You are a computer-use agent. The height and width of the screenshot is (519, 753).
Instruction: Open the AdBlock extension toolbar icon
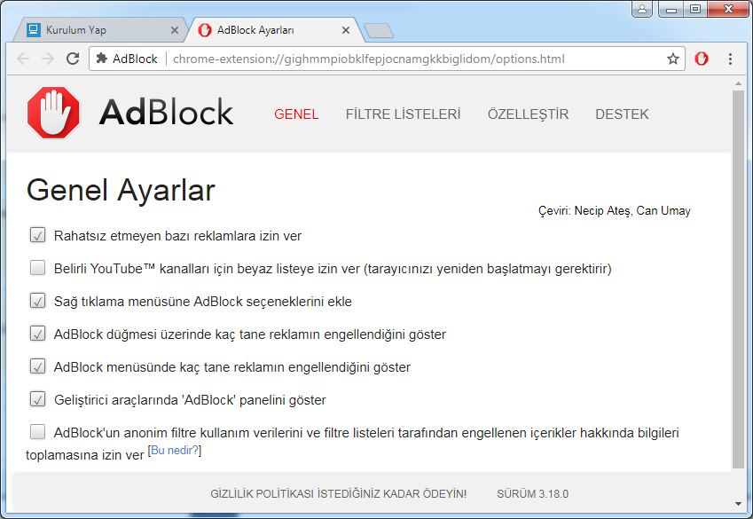coord(702,59)
